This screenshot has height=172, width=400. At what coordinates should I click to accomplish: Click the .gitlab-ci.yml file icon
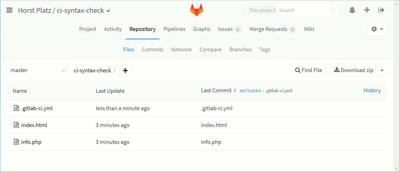16,108
